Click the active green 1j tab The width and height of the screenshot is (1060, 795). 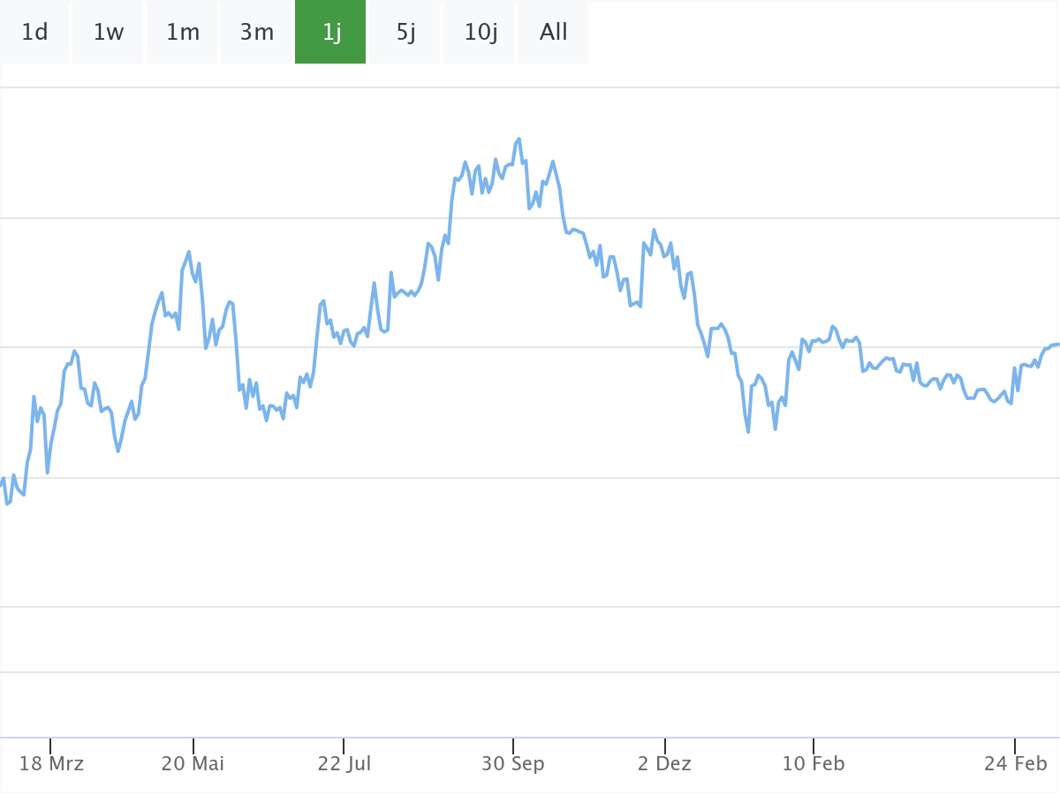tap(331, 33)
